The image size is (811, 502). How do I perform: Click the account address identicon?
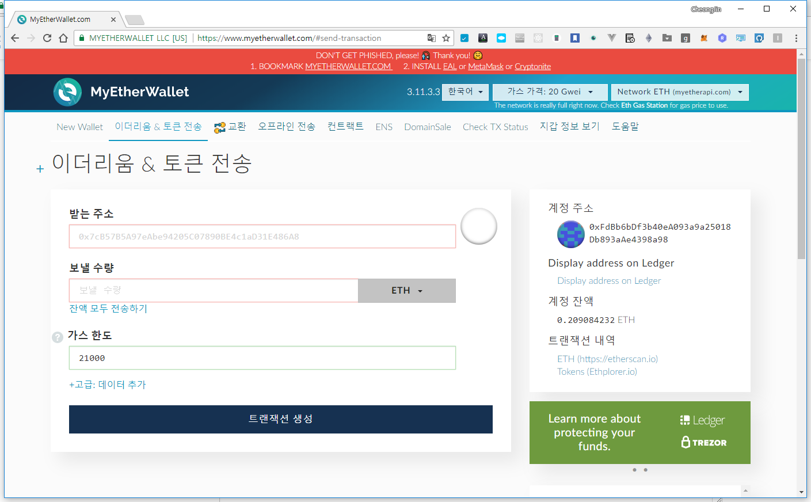pos(571,234)
